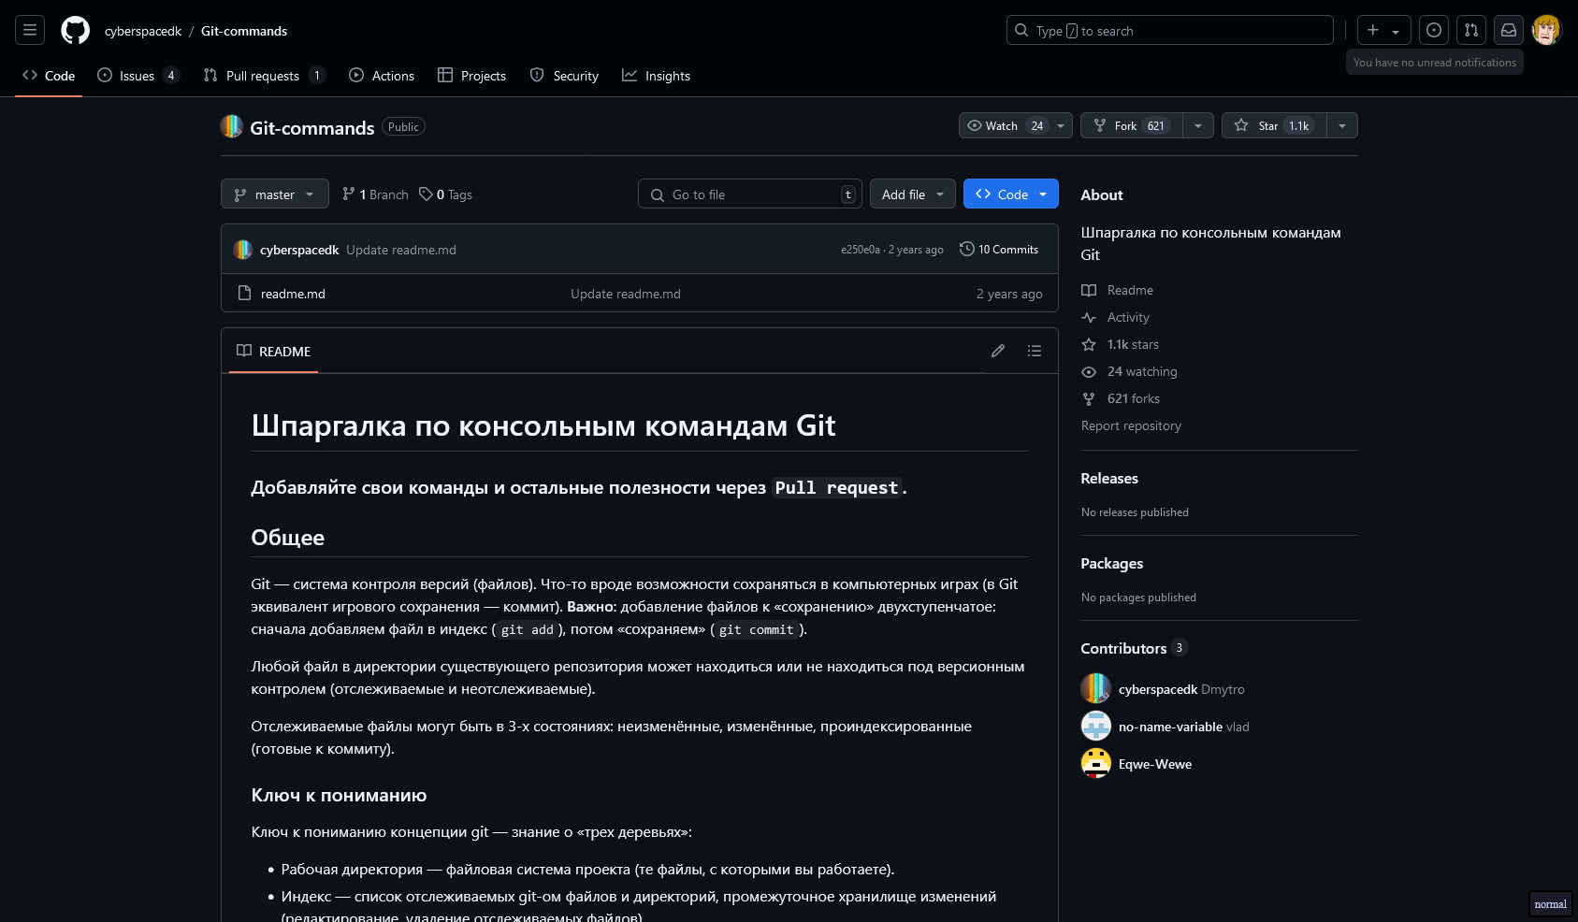1578x922 pixels.
Task: Edit README with pencil icon
Action: (x=998, y=351)
